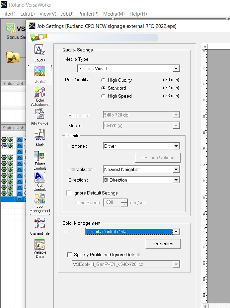Viewport: 230px width, 308px height.
Task: Click the upper Status column header
Action: (8, 83)
